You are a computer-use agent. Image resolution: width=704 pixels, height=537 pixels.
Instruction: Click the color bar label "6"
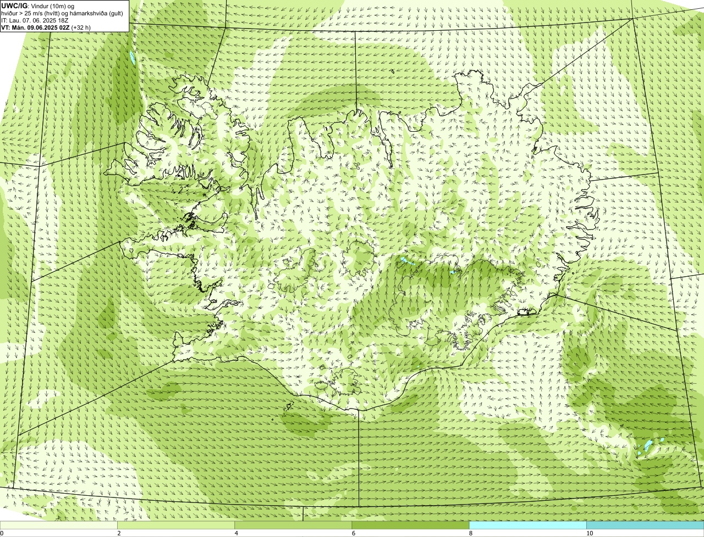[x=353, y=533]
